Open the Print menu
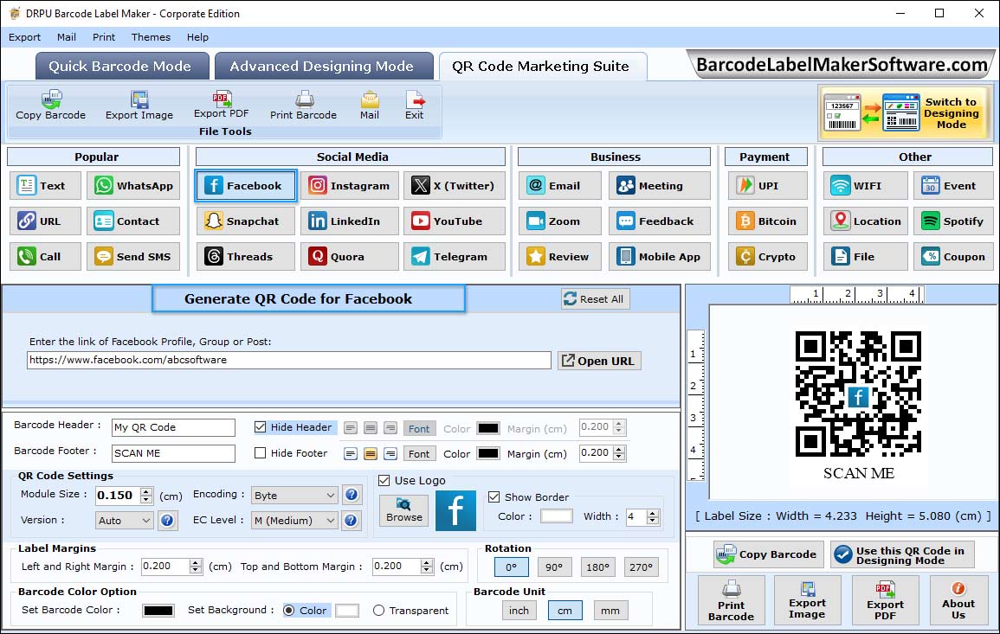This screenshot has width=1000, height=634. [104, 37]
